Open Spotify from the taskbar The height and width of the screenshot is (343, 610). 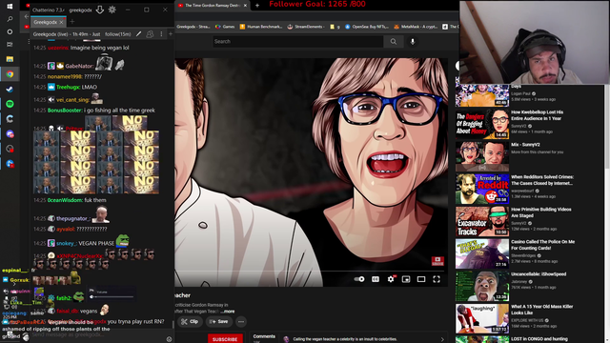click(10, 104)
